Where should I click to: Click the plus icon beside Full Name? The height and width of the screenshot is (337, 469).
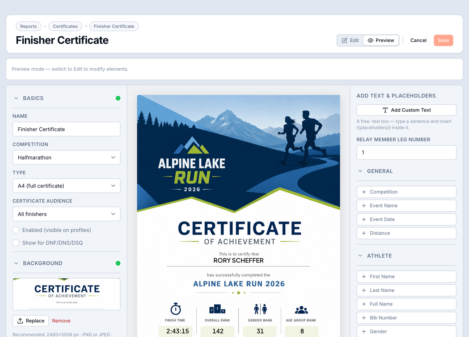tap(364, 304)
